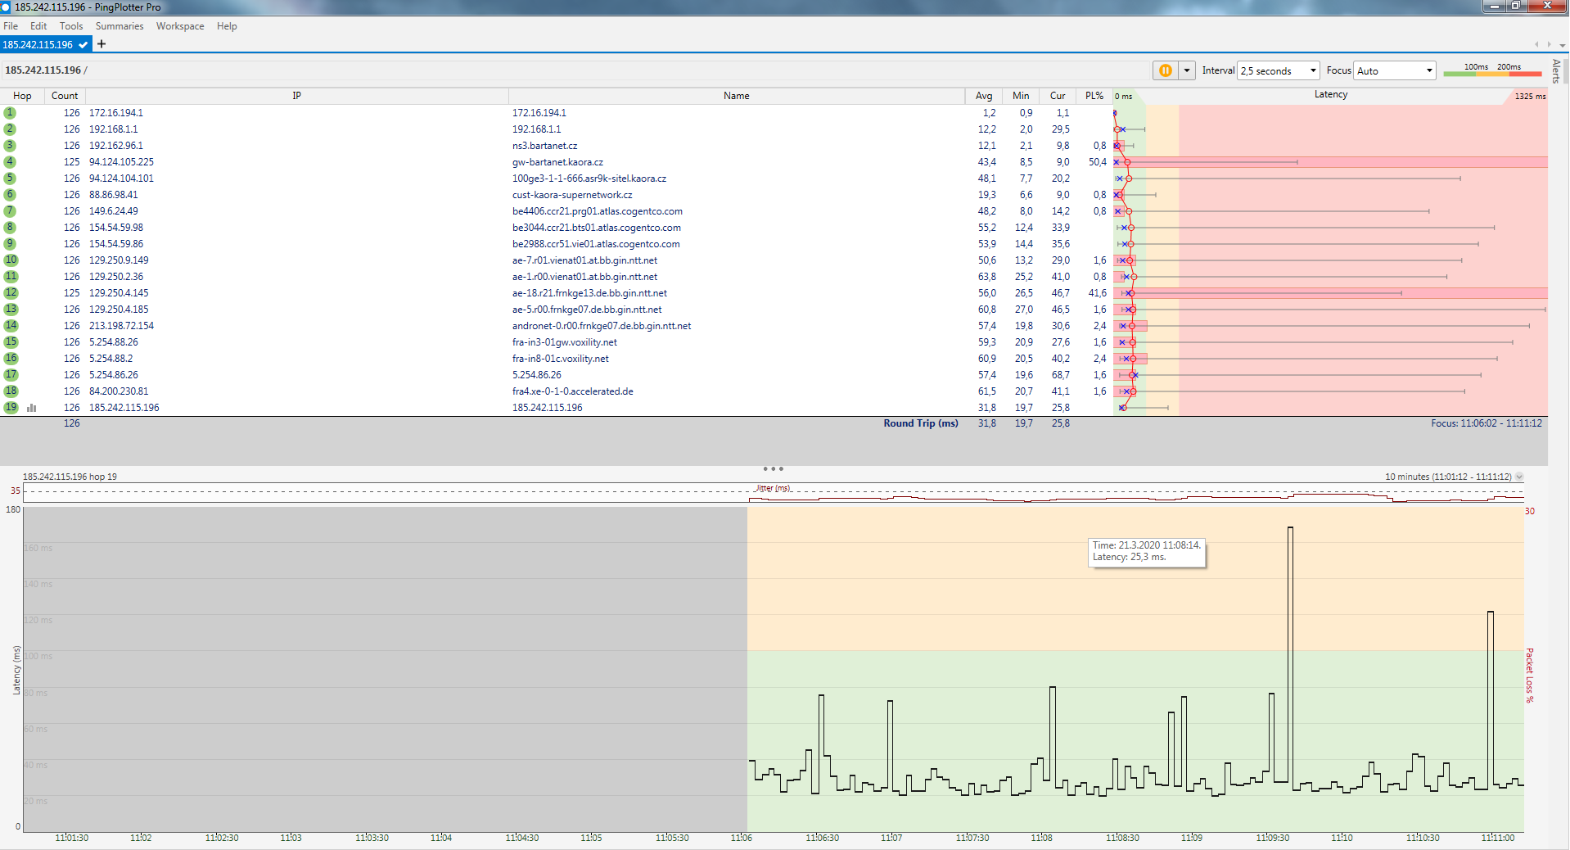Viewport: 1570px width, 850px height.
Task: Open the tab list dropdown arrow
Action: click(1562, 45)
